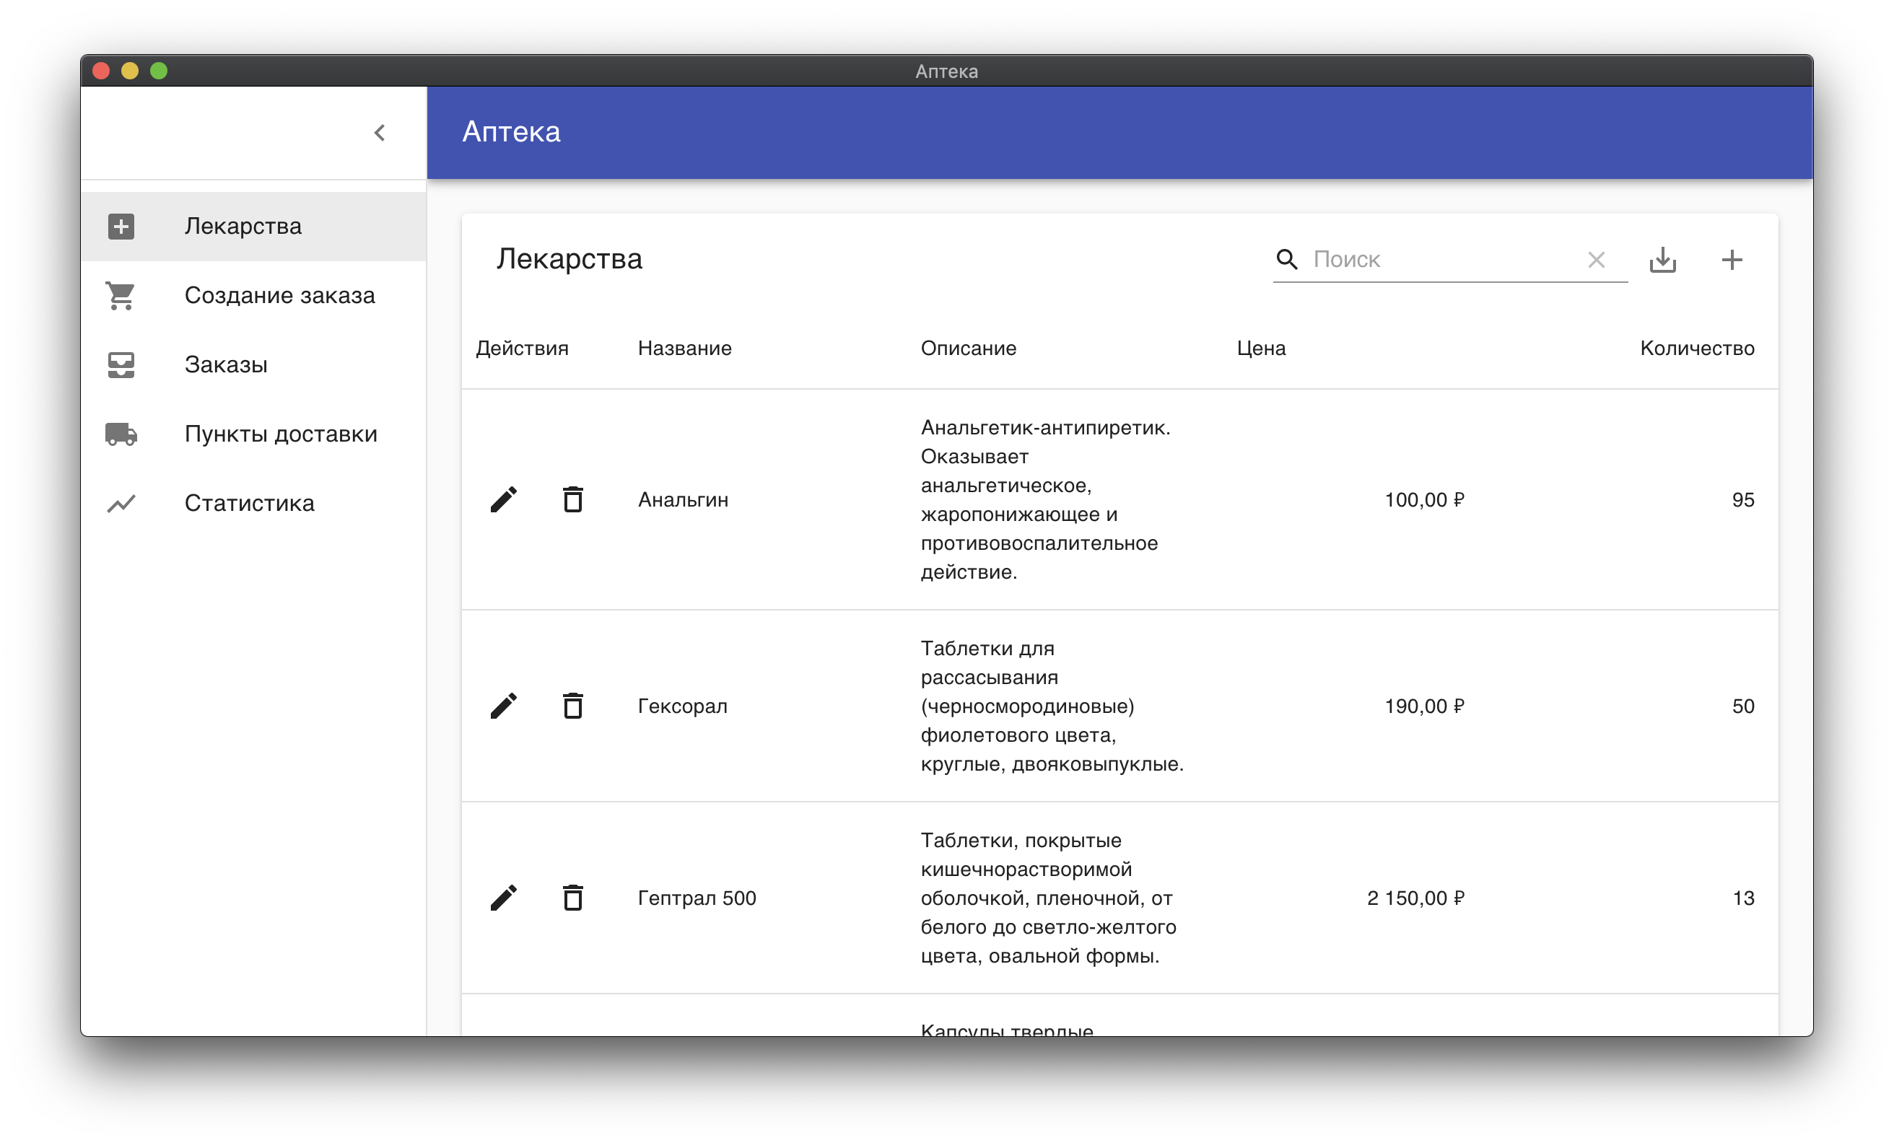Click the pencil icon for Гептрал 500
1894x1143 pixels.
pyautogui.click(x=504, y=898)
